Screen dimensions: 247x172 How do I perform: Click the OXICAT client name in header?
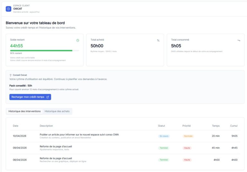click(18, 9)
